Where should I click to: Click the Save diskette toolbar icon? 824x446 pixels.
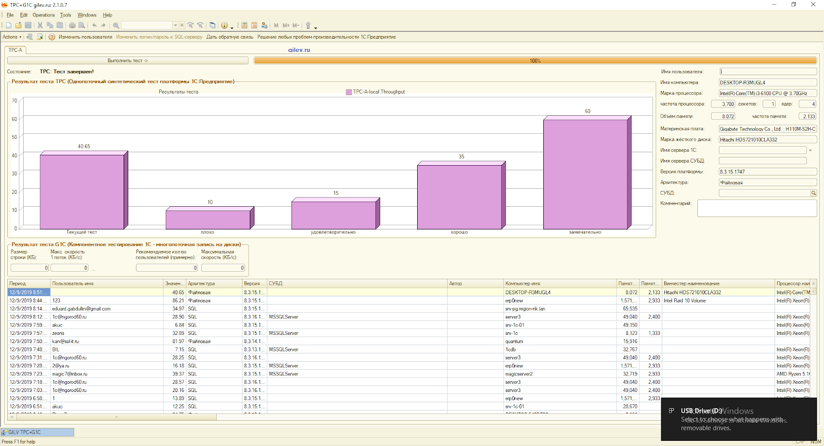tap(28, 25)
